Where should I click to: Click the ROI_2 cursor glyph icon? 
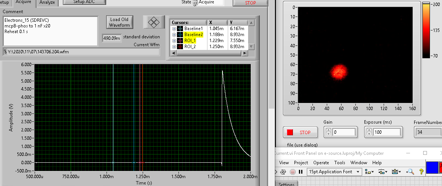pyautogui.click(x=180, y=47)
